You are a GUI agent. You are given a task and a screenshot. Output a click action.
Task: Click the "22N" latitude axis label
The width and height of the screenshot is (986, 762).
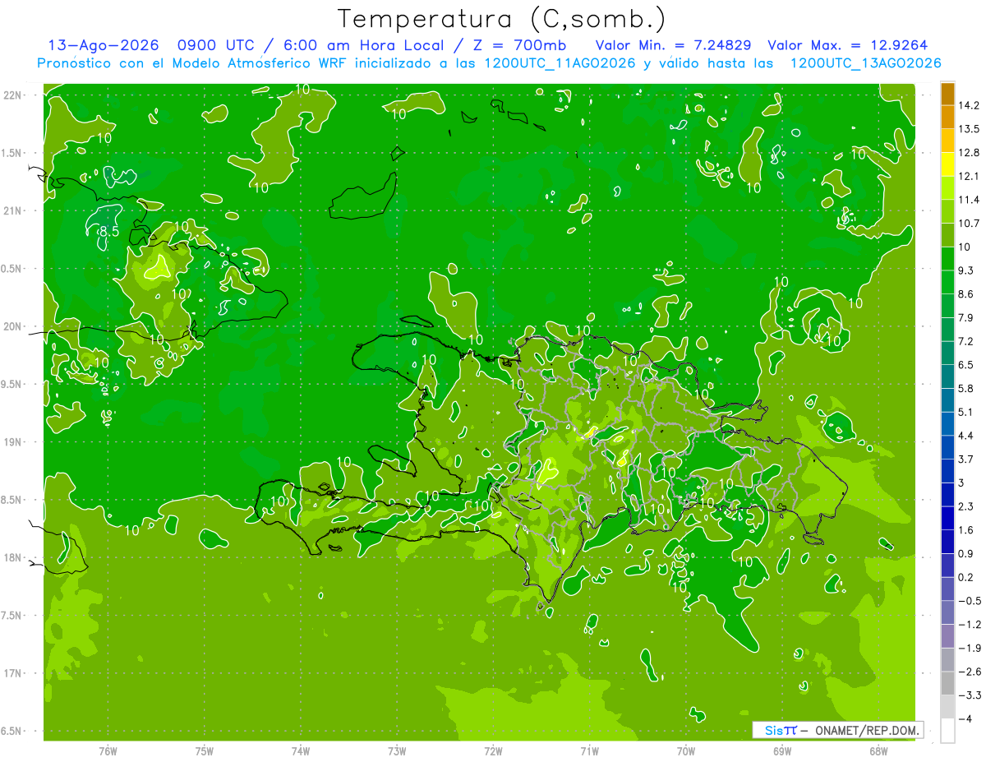click(x=14, y=95)
